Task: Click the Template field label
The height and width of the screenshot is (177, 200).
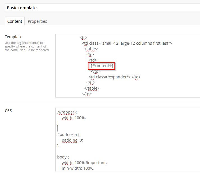Action: pyautogui.click(x=13, y=37)
